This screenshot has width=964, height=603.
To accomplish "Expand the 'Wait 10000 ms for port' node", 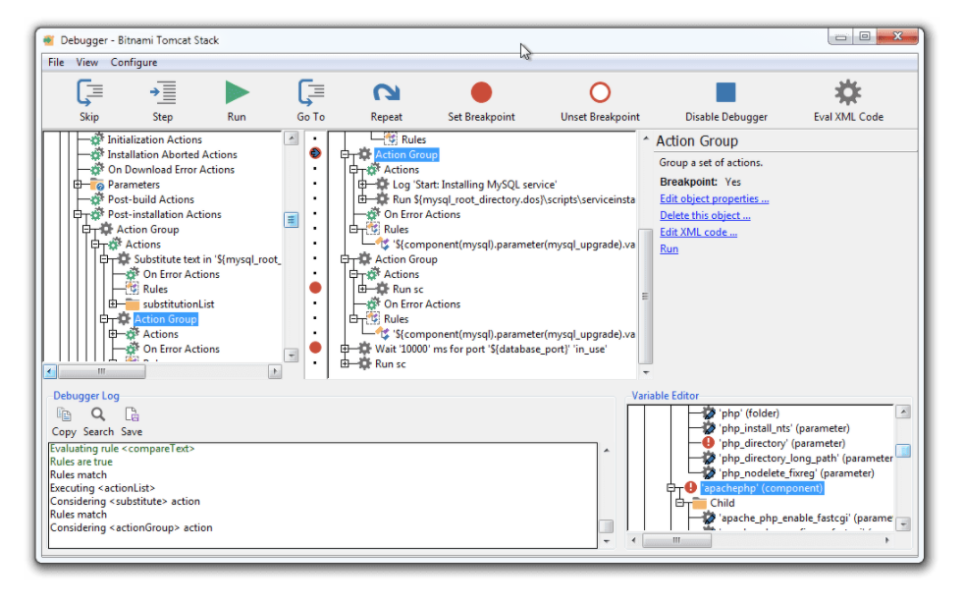I will 345,349.
